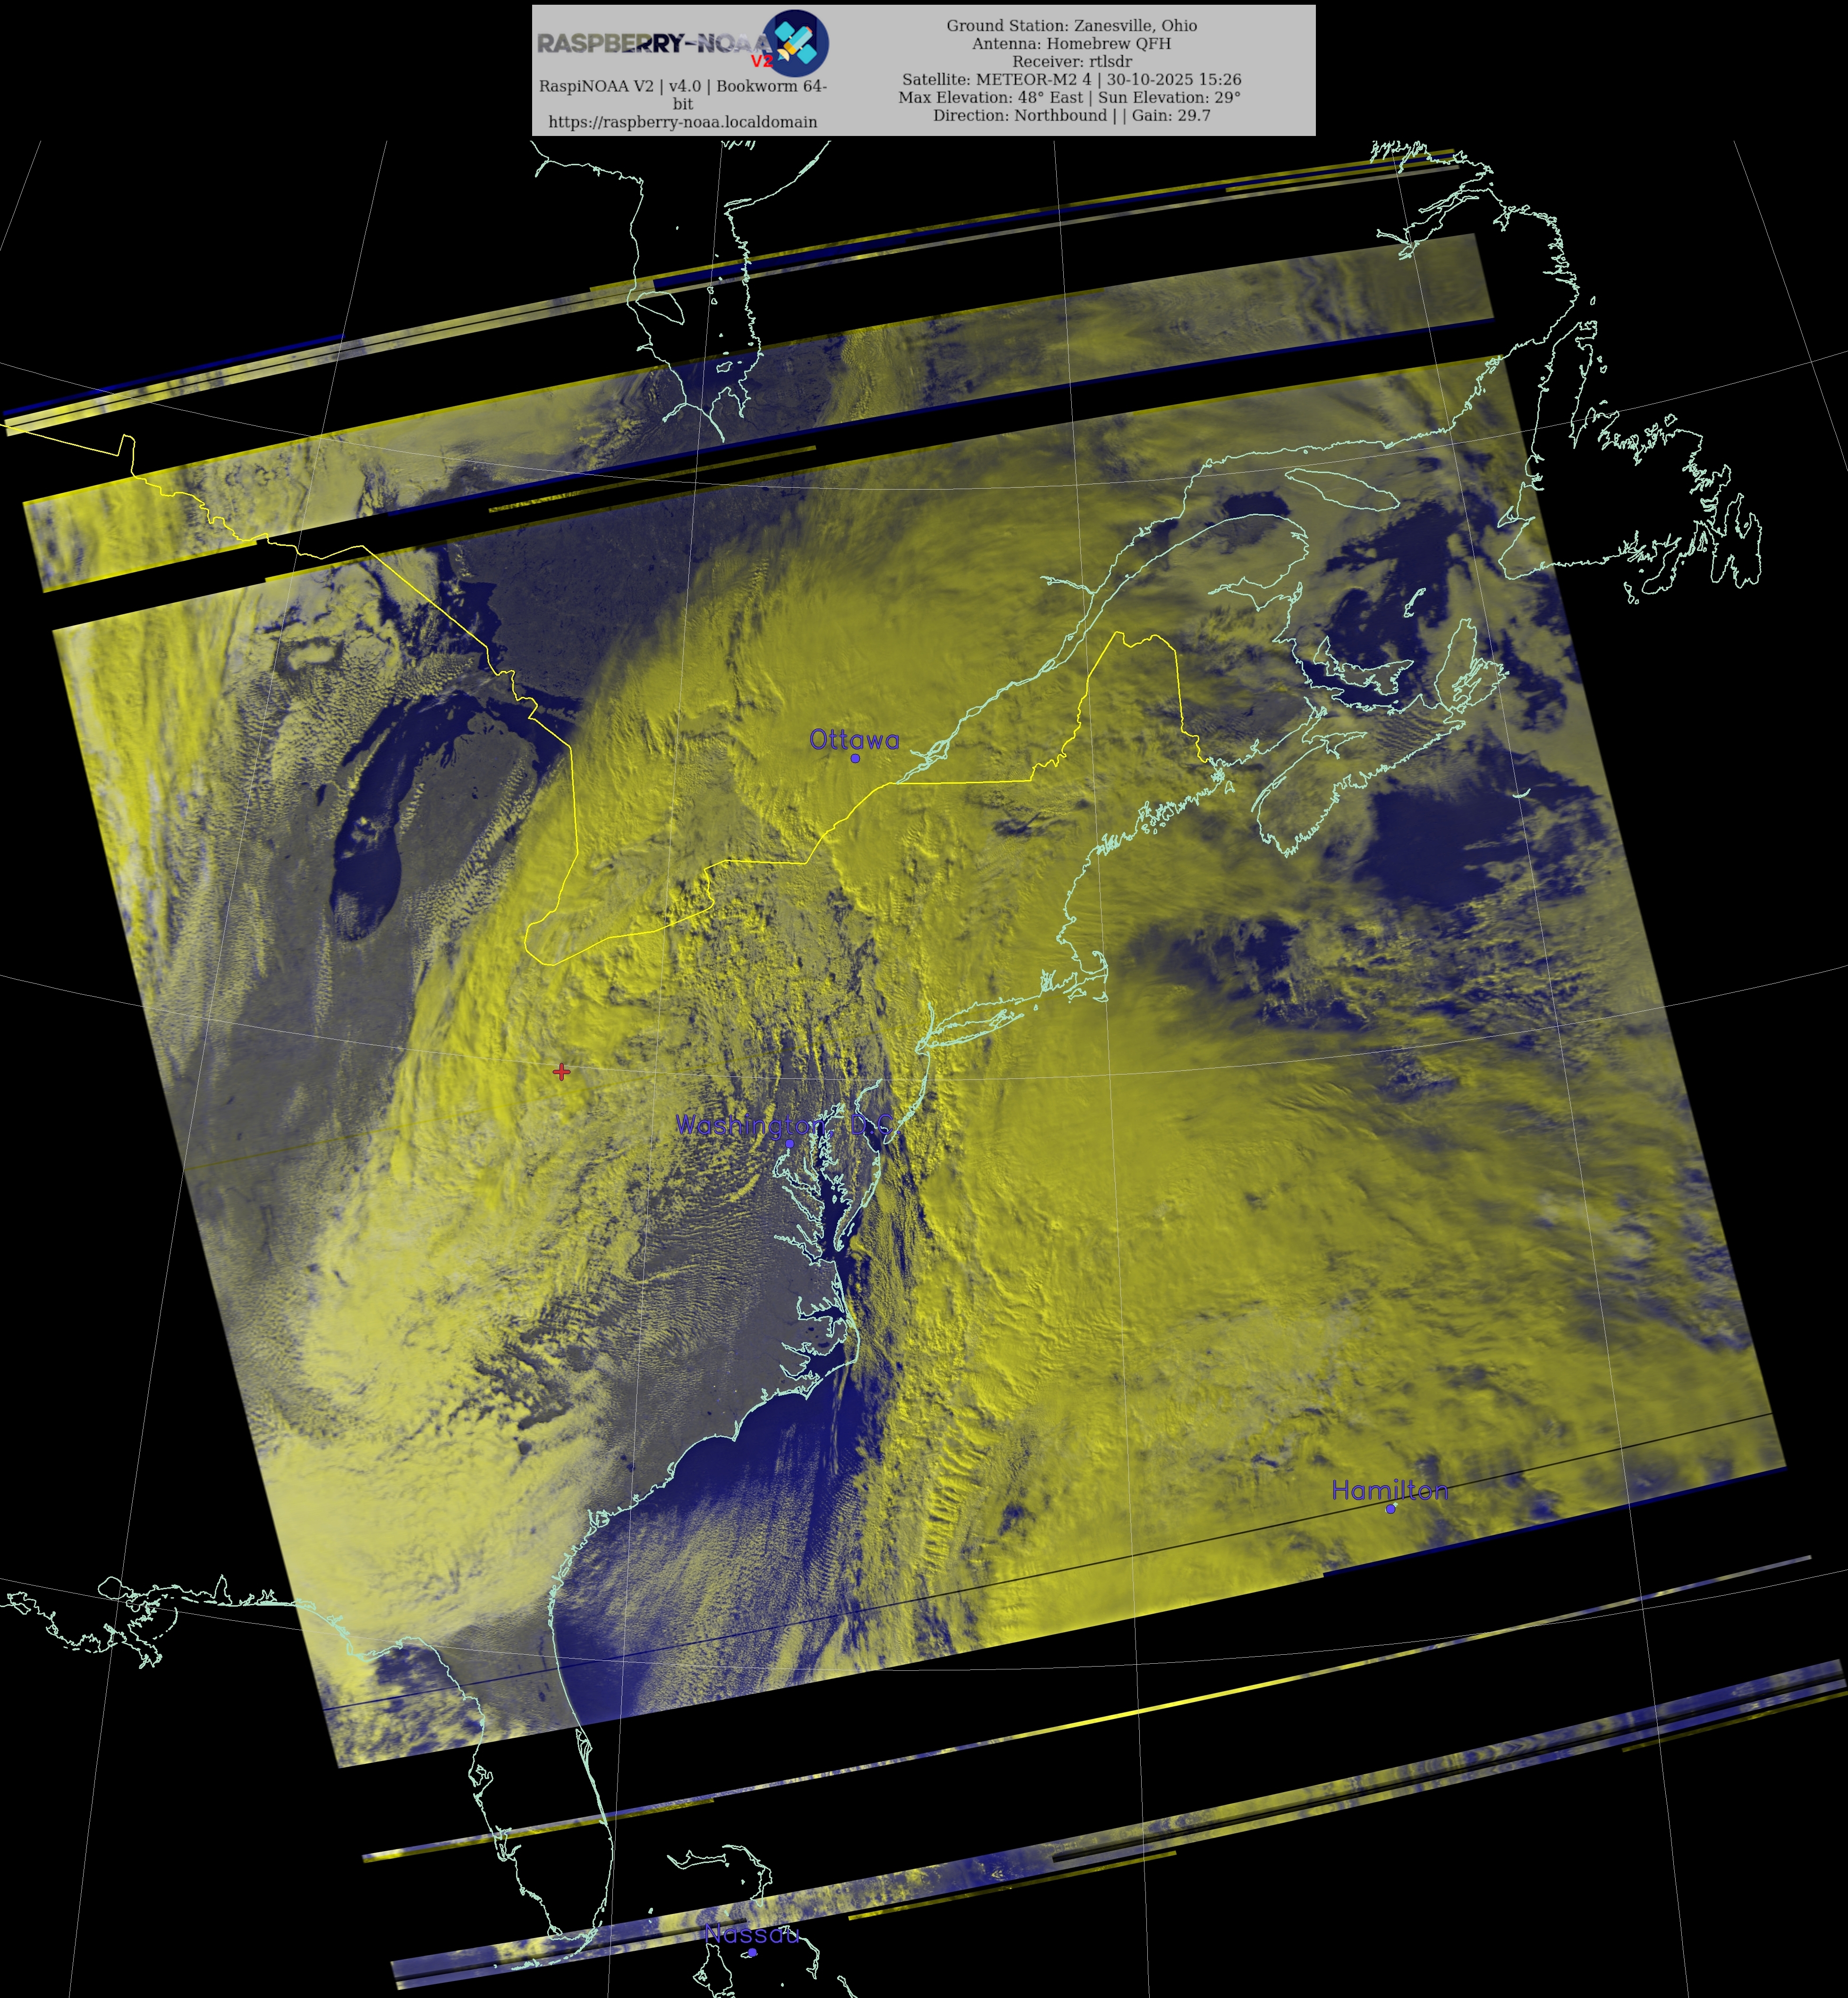Image resolution: width=1848 pixels, height=1998 pixels.
Task: Click the RaspiNOAA V2 v4.0 Bookworm version text
Action: (683, 87)
